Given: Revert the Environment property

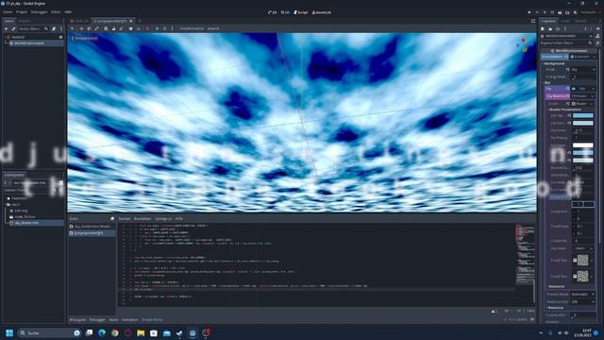Looking at the screenshot, I should (x=566, y=57).
